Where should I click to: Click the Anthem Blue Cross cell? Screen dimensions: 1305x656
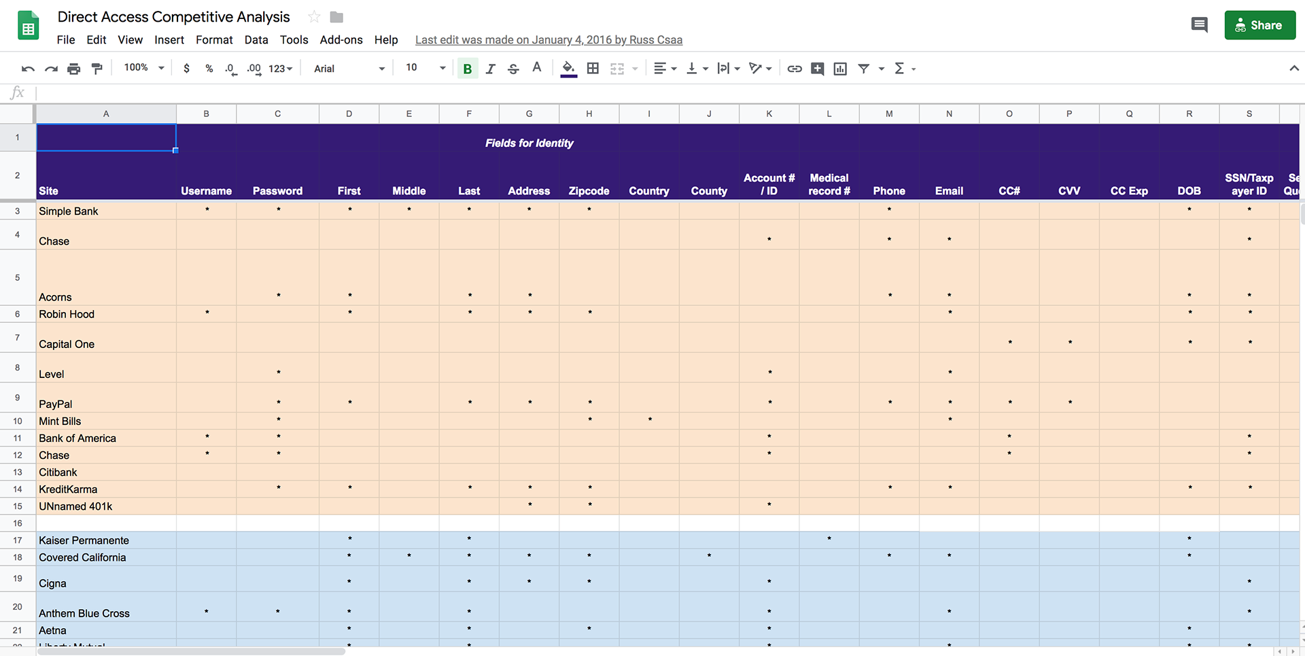(106, 607)
